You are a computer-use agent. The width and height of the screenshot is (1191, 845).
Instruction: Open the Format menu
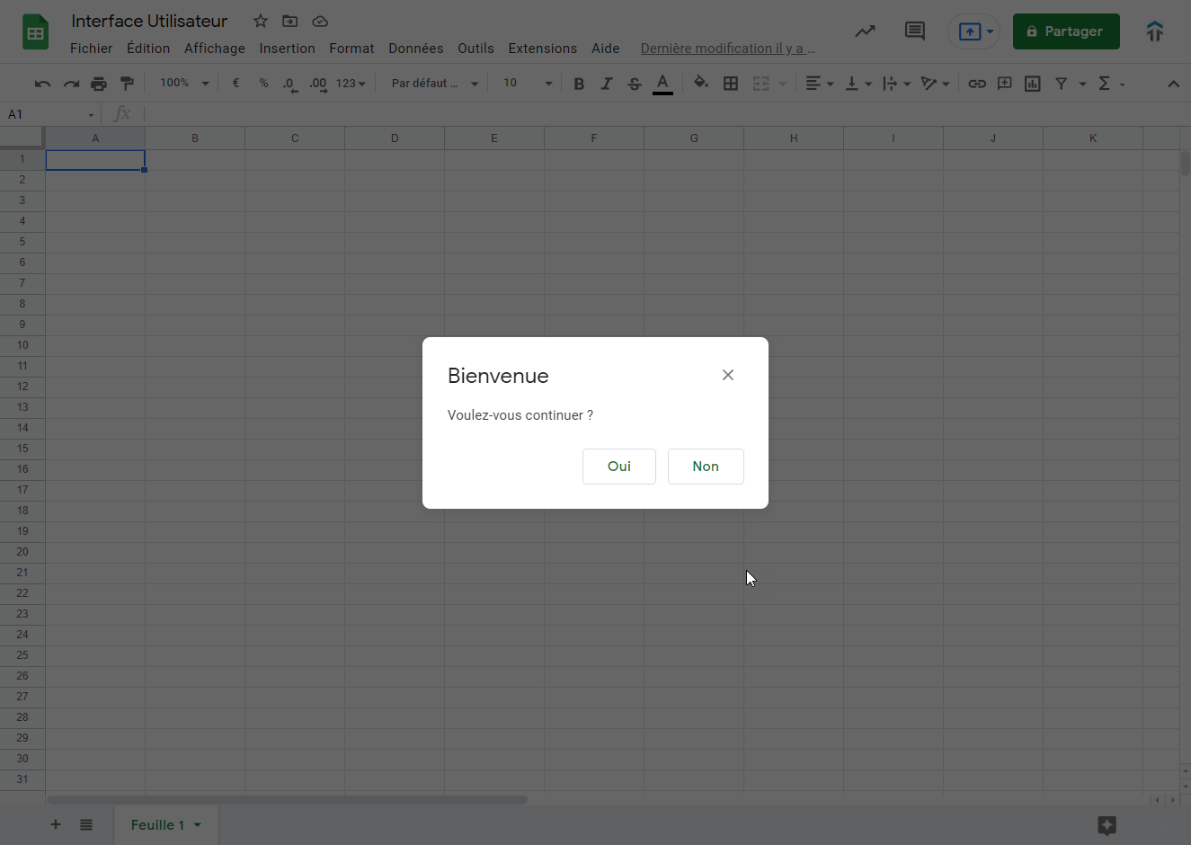(x=351, y=49)
